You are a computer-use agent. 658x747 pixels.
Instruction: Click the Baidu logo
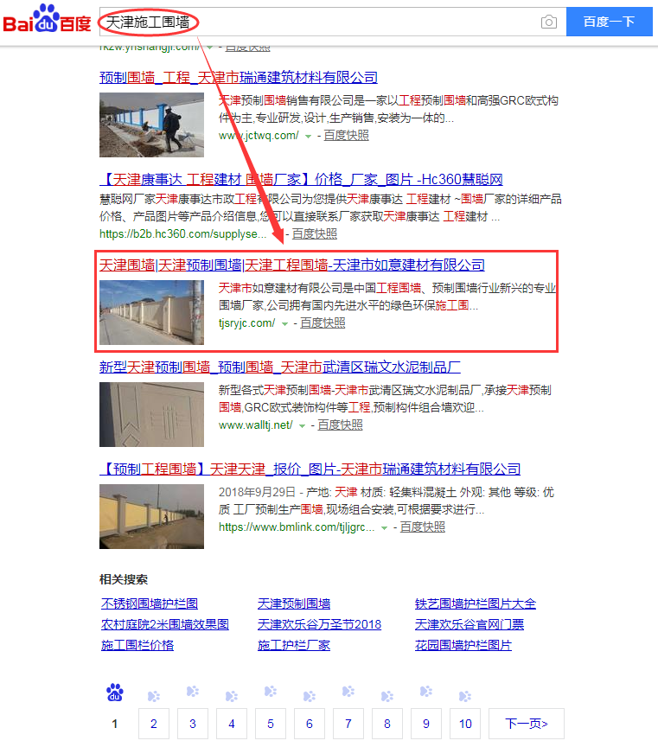pos(47,19)
